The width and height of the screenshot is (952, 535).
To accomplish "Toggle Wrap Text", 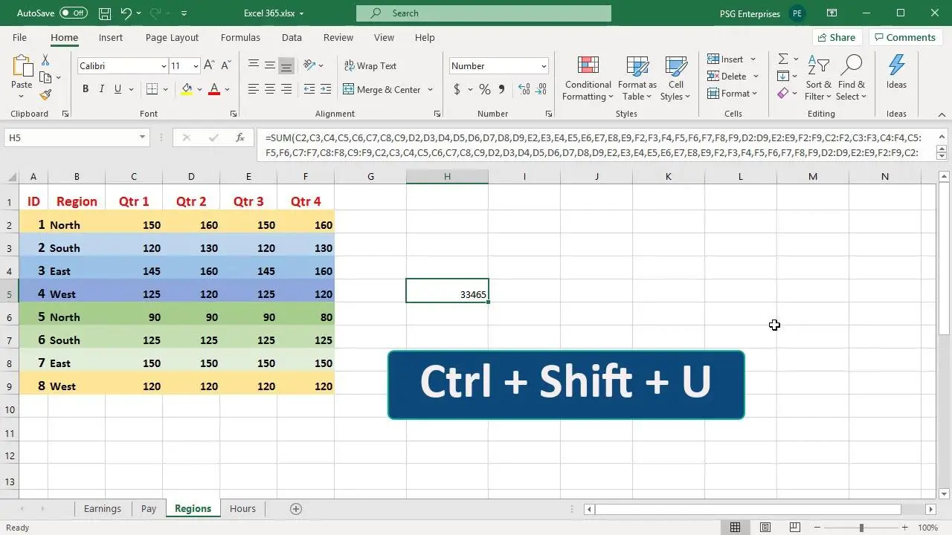I will [x=370, y=65].
